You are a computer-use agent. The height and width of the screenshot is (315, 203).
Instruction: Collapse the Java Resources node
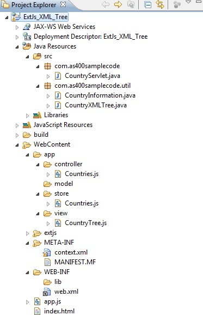click(17, 47)
